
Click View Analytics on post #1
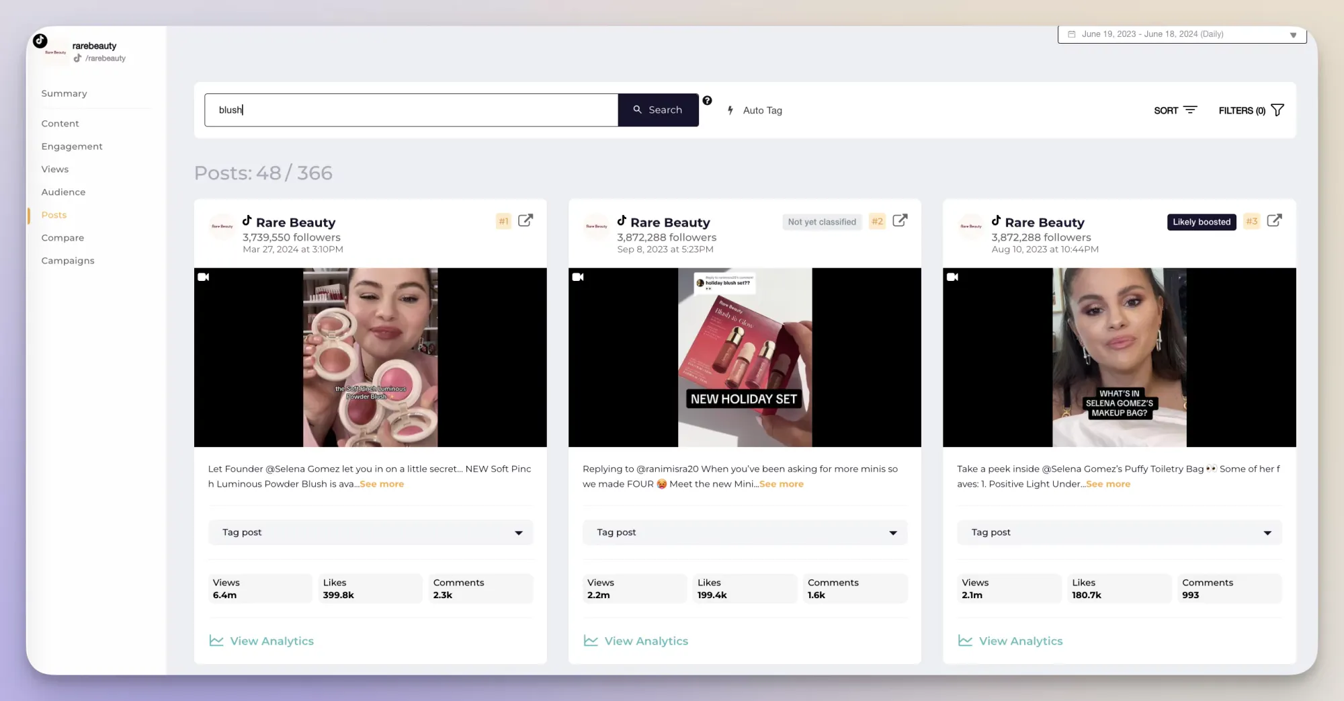261,641
